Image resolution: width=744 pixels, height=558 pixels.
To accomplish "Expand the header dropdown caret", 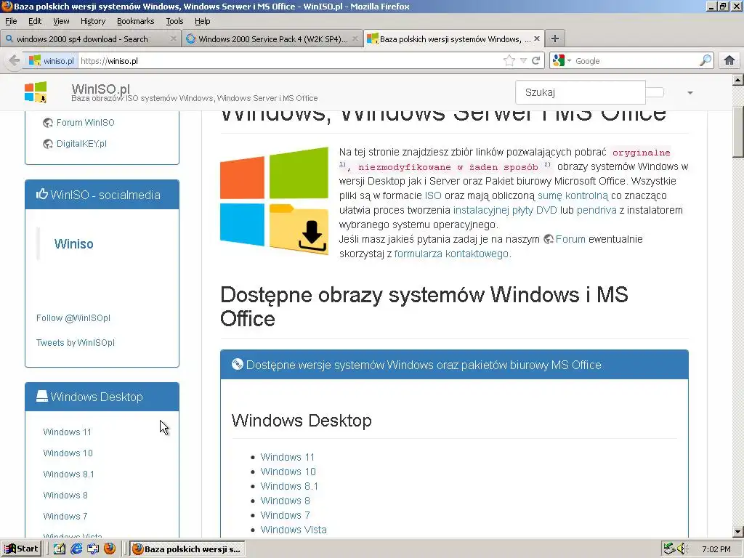I will tap(690, 92).
